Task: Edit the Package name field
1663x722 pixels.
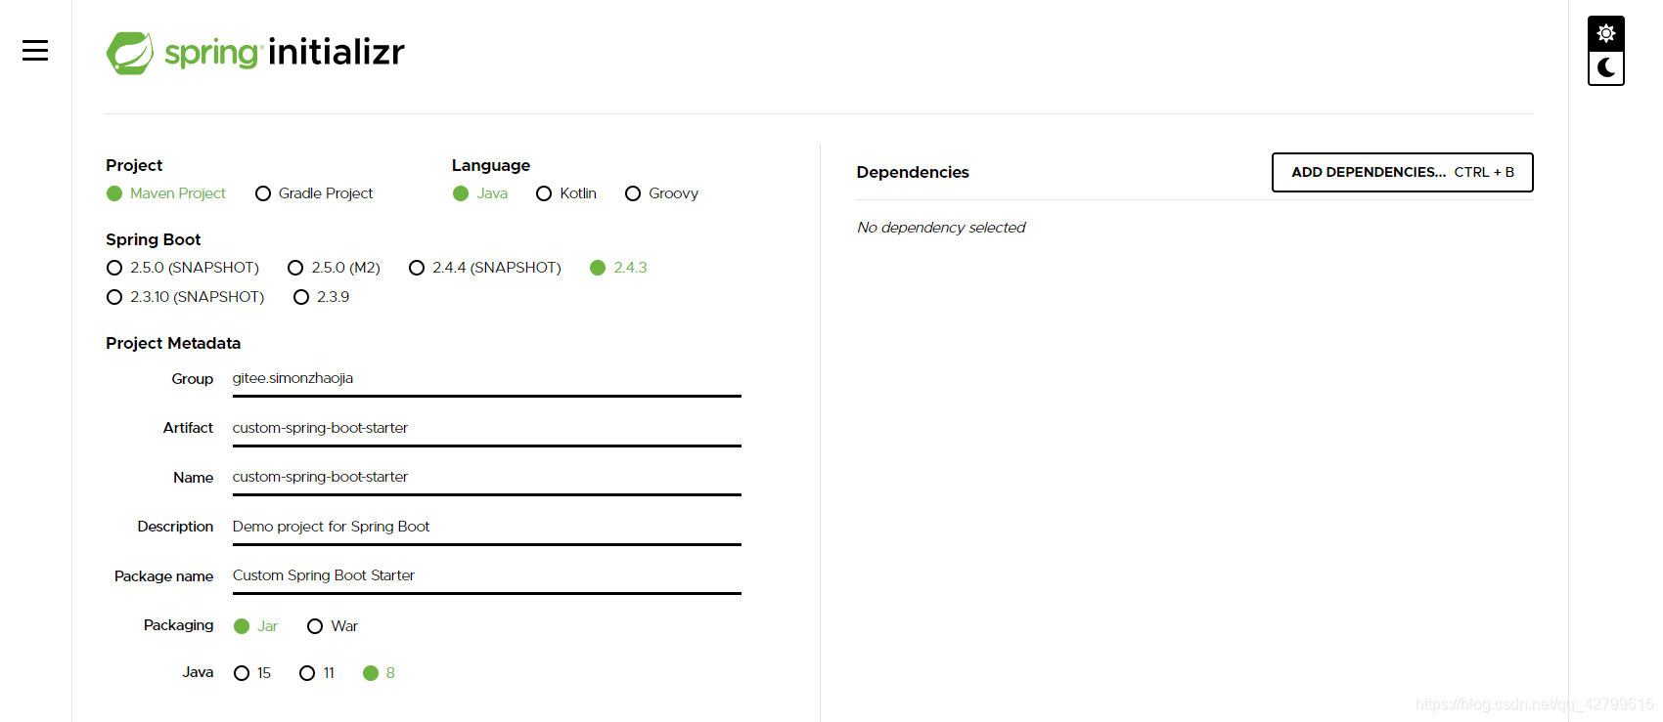Action: pos(486,576)
